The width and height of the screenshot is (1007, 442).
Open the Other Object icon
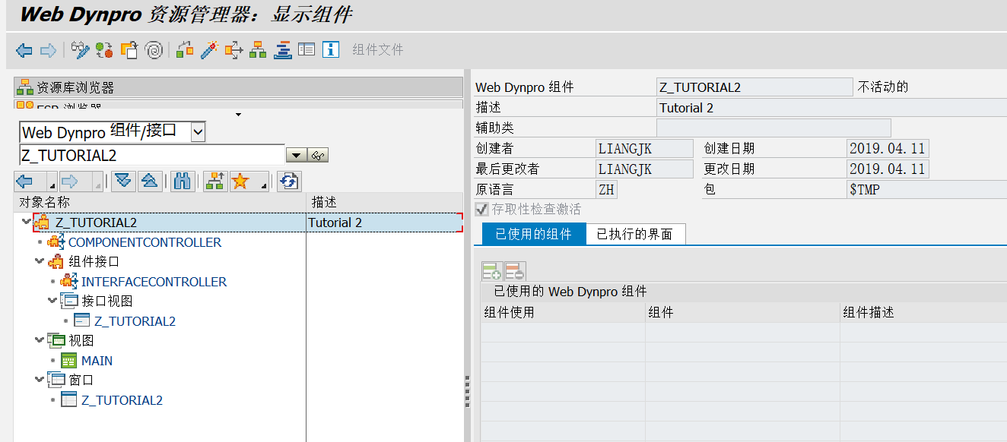(x=129, y=50)
